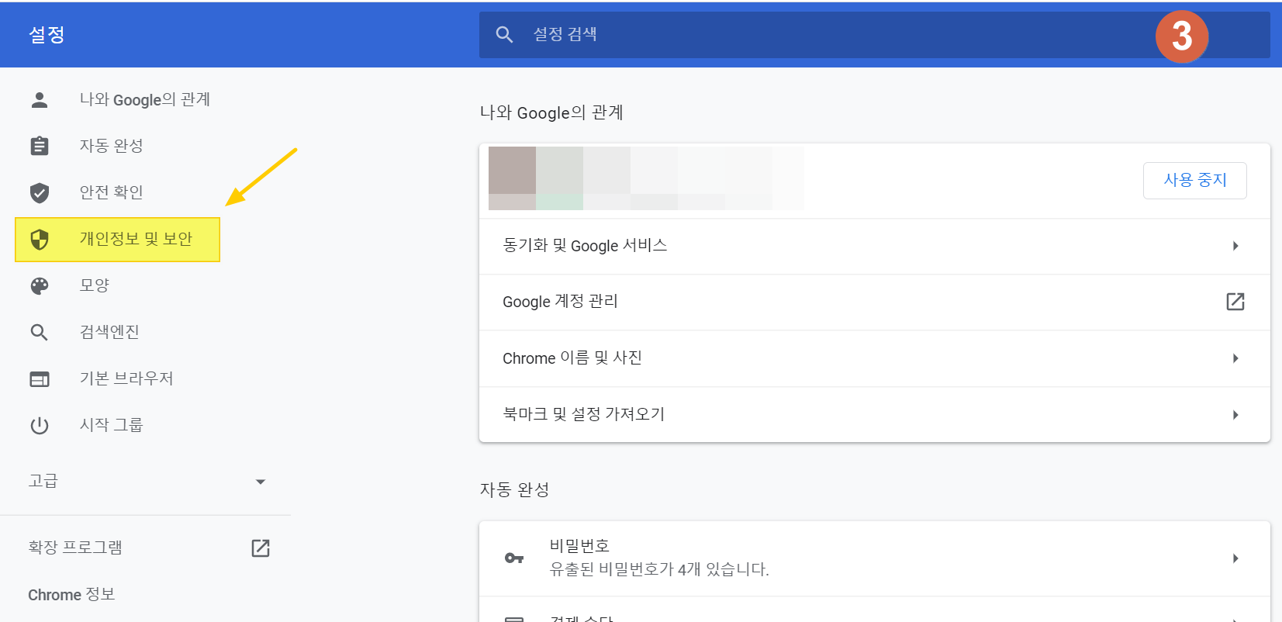Click the power icon for 시작 그룹

pyautogui.click(x=40, y=426)
